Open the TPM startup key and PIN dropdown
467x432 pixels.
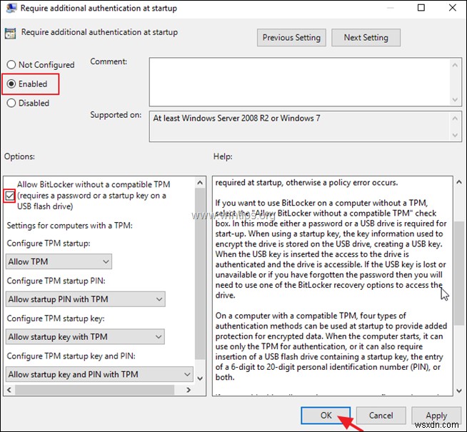point(99,374)
